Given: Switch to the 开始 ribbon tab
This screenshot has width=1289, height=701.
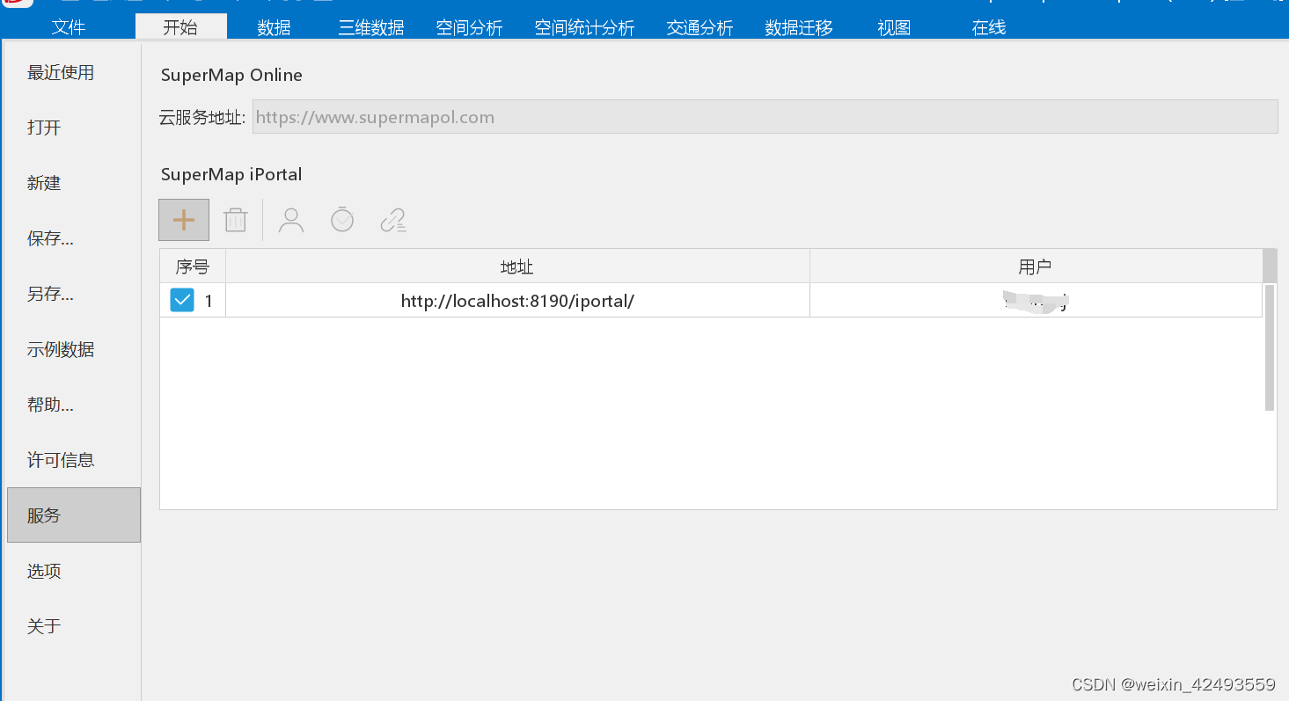Looking at the screenshot, I should tap(180, 27).
